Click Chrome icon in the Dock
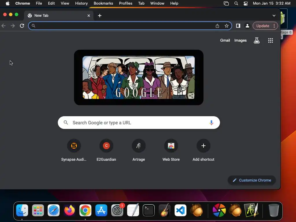 pos(85,210)
